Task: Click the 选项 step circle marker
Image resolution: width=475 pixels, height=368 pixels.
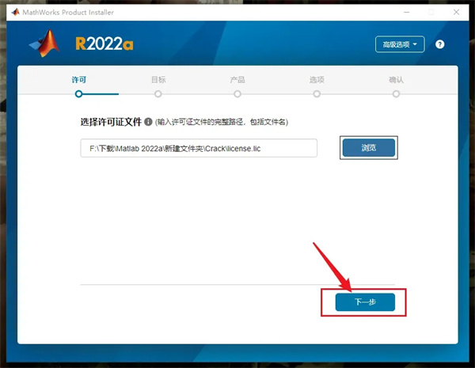Action: tap(317, 94)
